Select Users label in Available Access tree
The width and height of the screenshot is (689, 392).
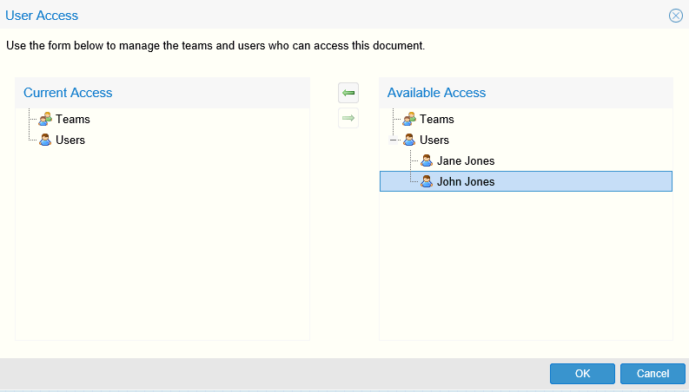[434, 140]
